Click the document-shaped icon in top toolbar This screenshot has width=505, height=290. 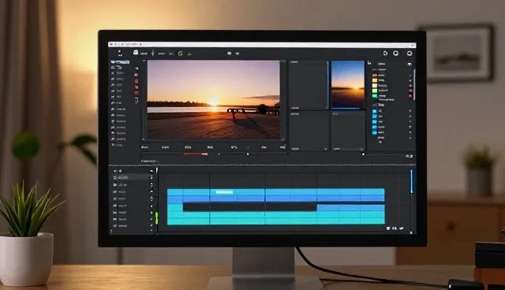[181, 54]
